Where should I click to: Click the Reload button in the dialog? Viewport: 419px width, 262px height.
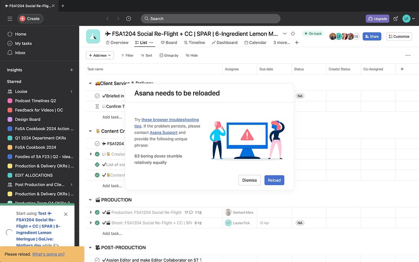tap(274, 180)
